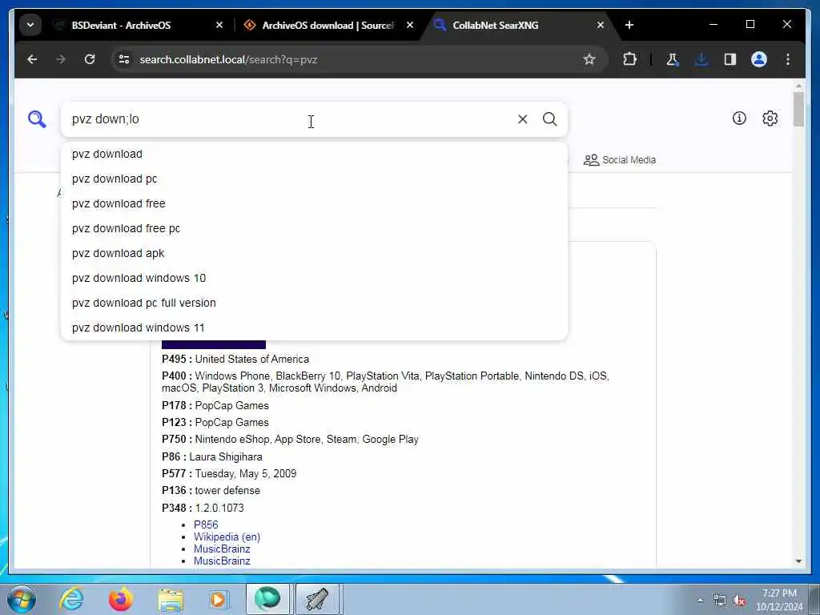Image resolution: width=820 pixels, height=615 pixels.
Task: Select text "P348 : 1.2.0.1073"
Action: (x=203, y=508)
